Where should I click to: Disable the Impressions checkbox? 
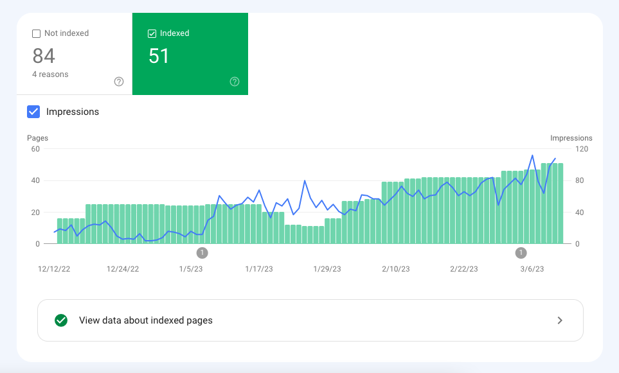(x=33, y=112)
